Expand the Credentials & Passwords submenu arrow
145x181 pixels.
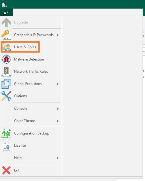tap(58, 35)
